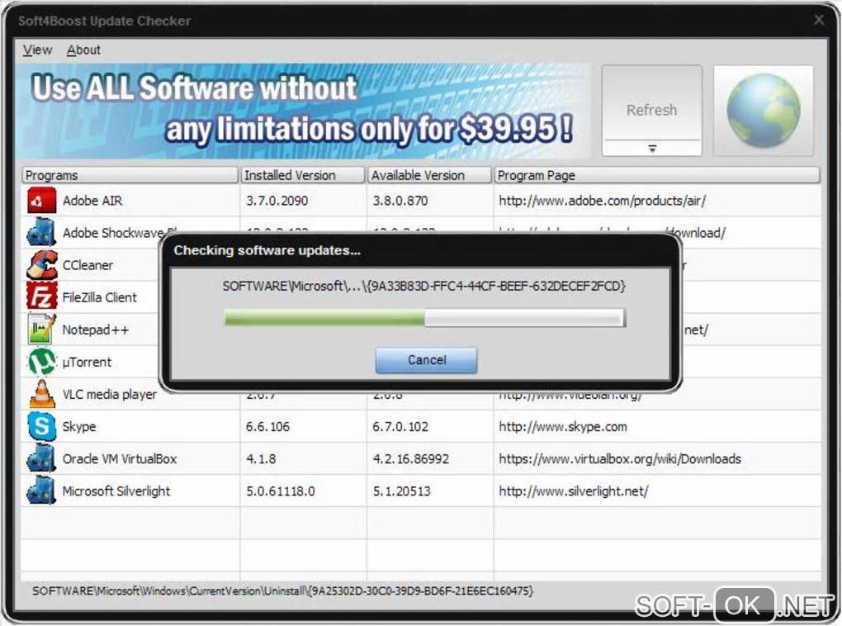
Task: Sort by Programs column header
Action: [130, 175]
